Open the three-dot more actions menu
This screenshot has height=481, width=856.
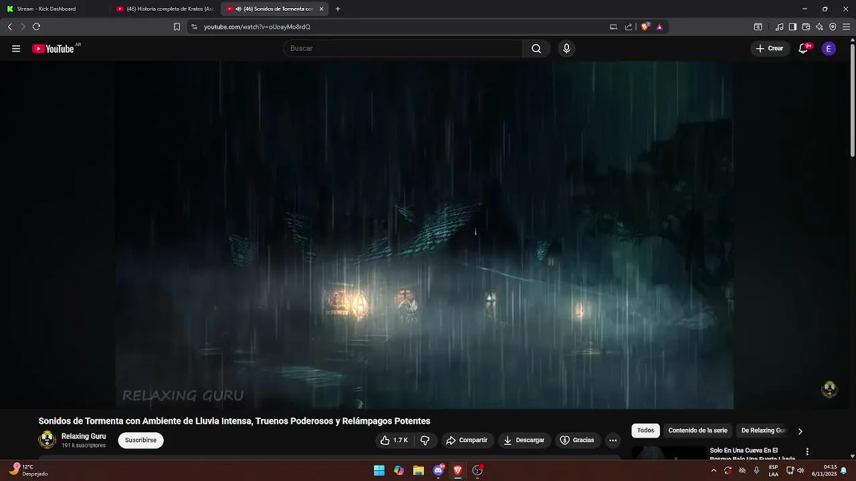pos(613,440)
